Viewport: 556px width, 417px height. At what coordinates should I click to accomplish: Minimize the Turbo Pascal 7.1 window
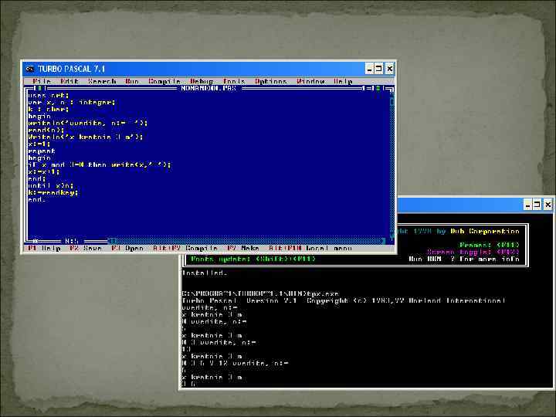point(369,69)
